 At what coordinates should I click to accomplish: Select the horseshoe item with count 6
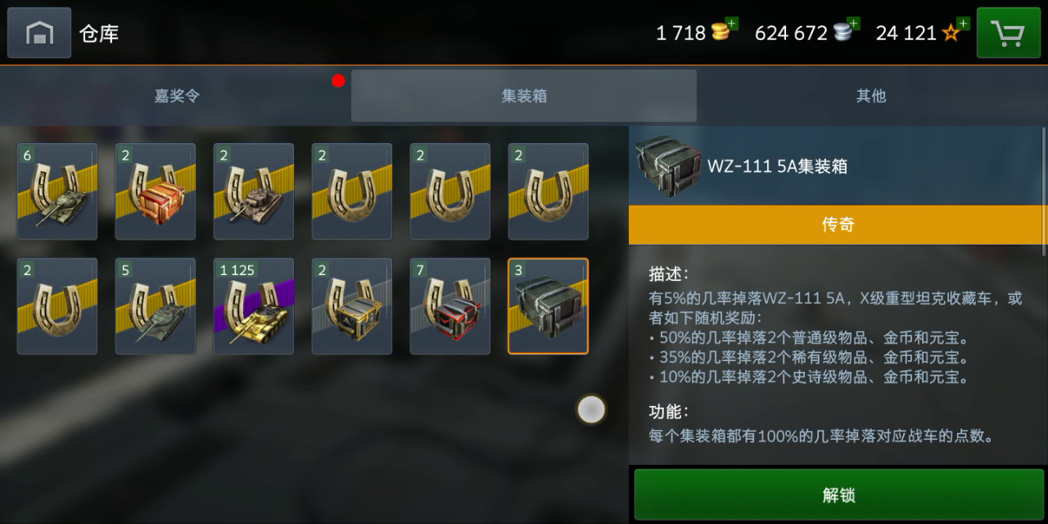tap(57, 192)
